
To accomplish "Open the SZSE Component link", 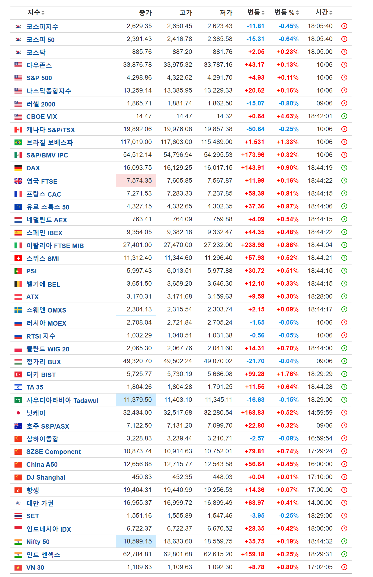I will point(54,452).
